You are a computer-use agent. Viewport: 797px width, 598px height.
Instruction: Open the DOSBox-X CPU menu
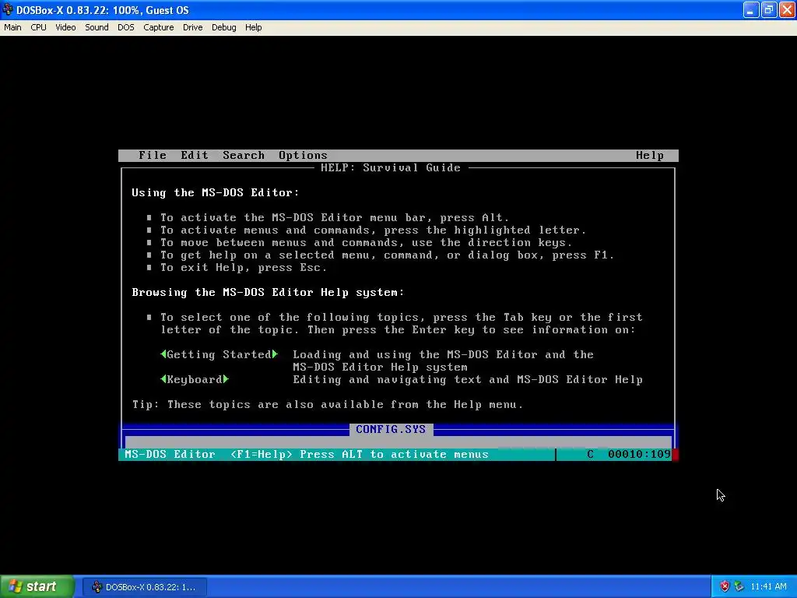38,27
